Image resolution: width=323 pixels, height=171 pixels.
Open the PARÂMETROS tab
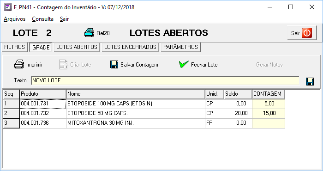tap(180, 47)
